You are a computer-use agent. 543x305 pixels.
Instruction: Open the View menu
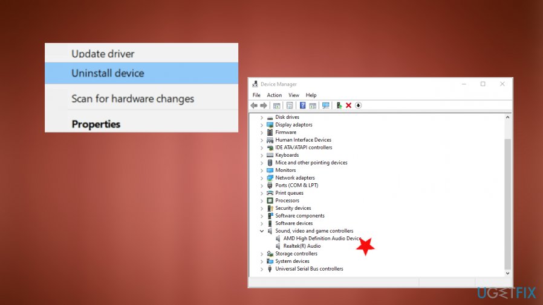294,95
